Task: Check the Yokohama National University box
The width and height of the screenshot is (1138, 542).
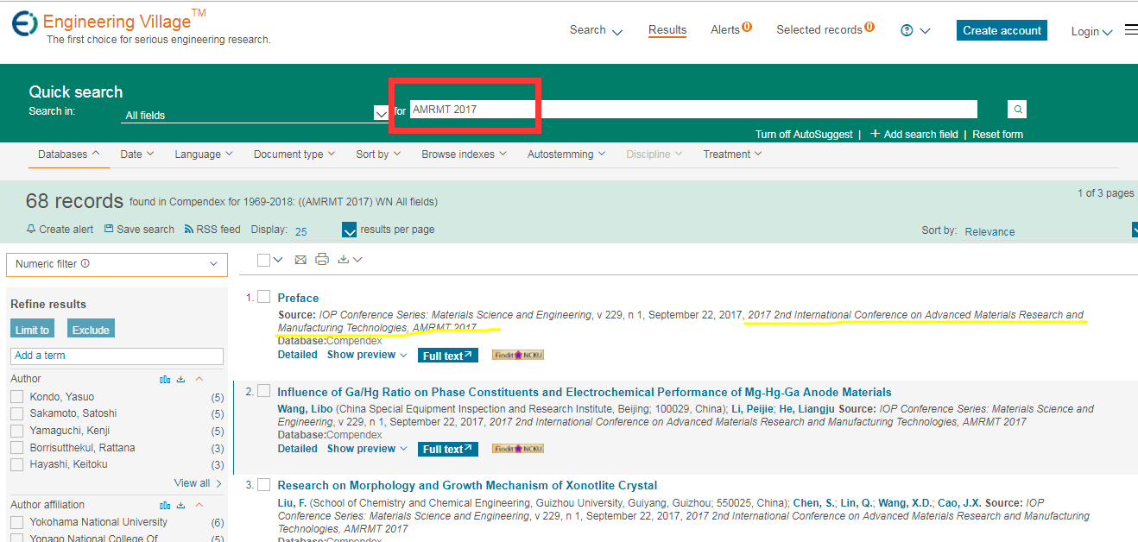Action: point(16,522)
